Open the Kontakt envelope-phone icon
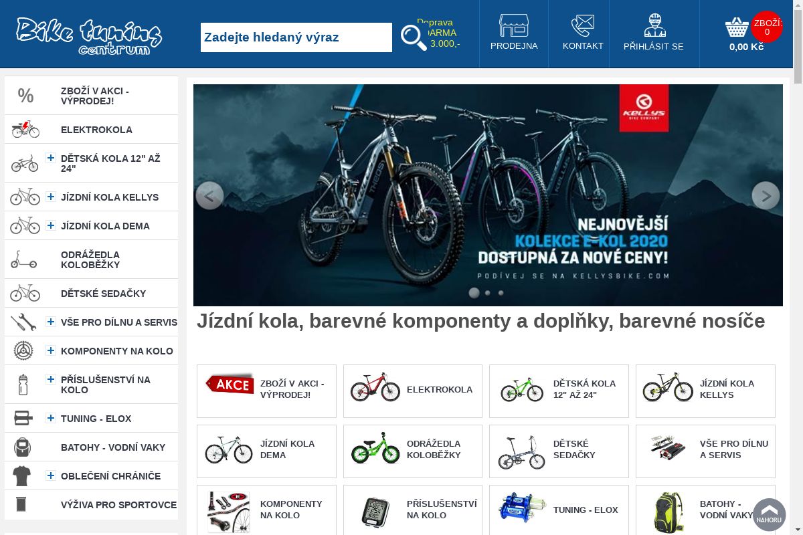 coord(583,25)
